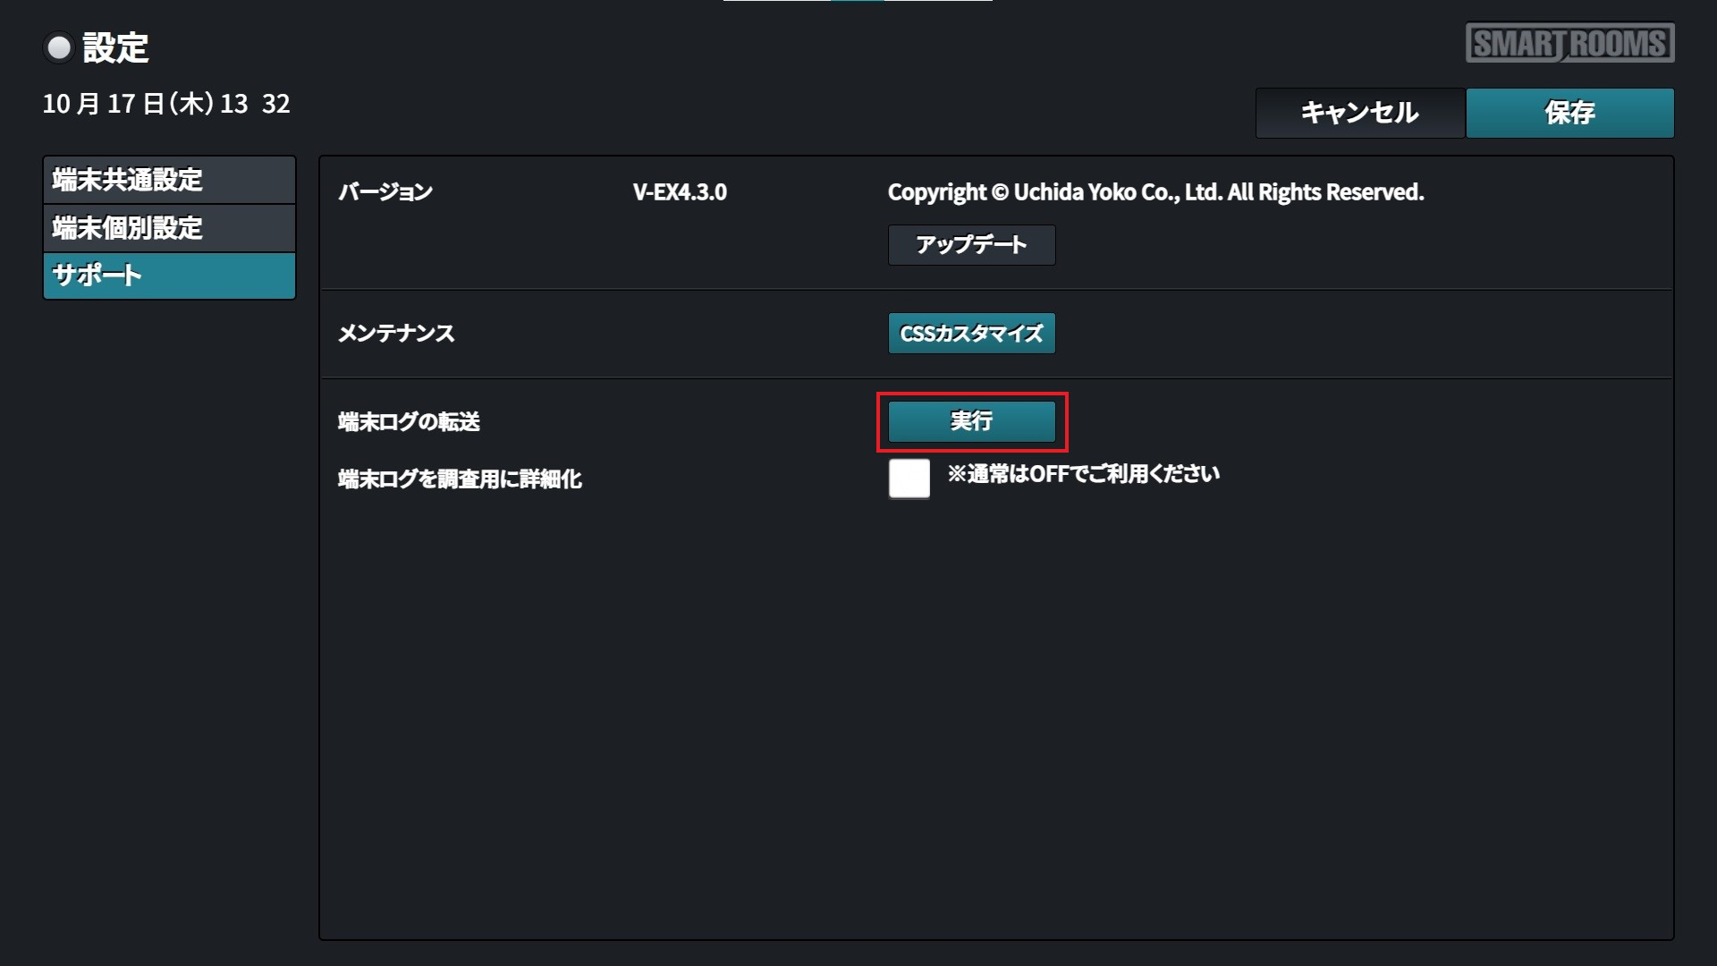Toggle the 端末ログを調査用に詳細化 checkbox
The height and width of the screenshot is (966, 1717).
click(909, 479)
